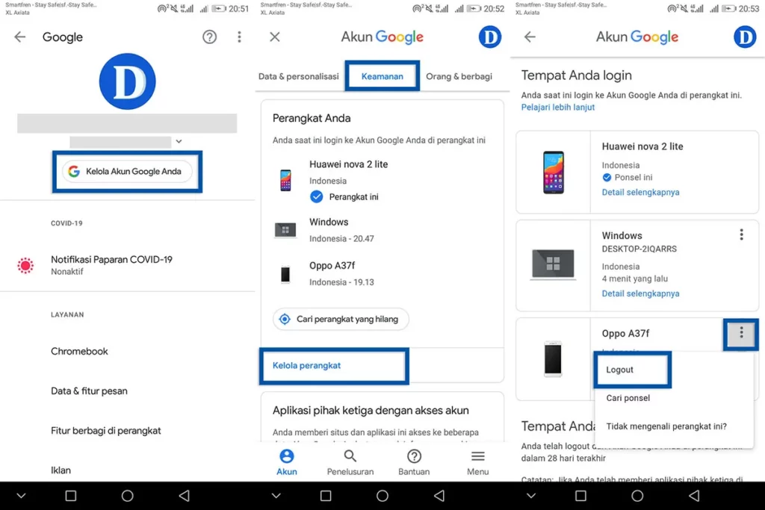Open Menu bottom navigation item

tap(477, 462)
